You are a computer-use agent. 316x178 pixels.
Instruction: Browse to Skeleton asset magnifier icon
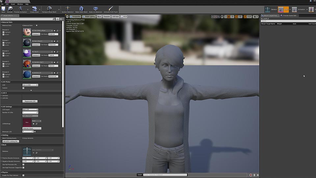point(37,153)
